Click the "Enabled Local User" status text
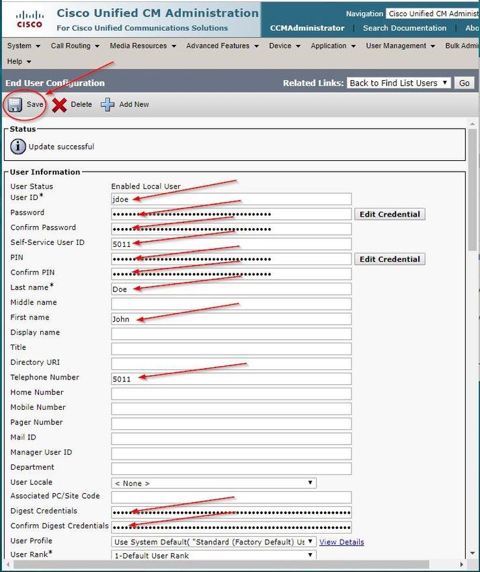 coord(146,186)
